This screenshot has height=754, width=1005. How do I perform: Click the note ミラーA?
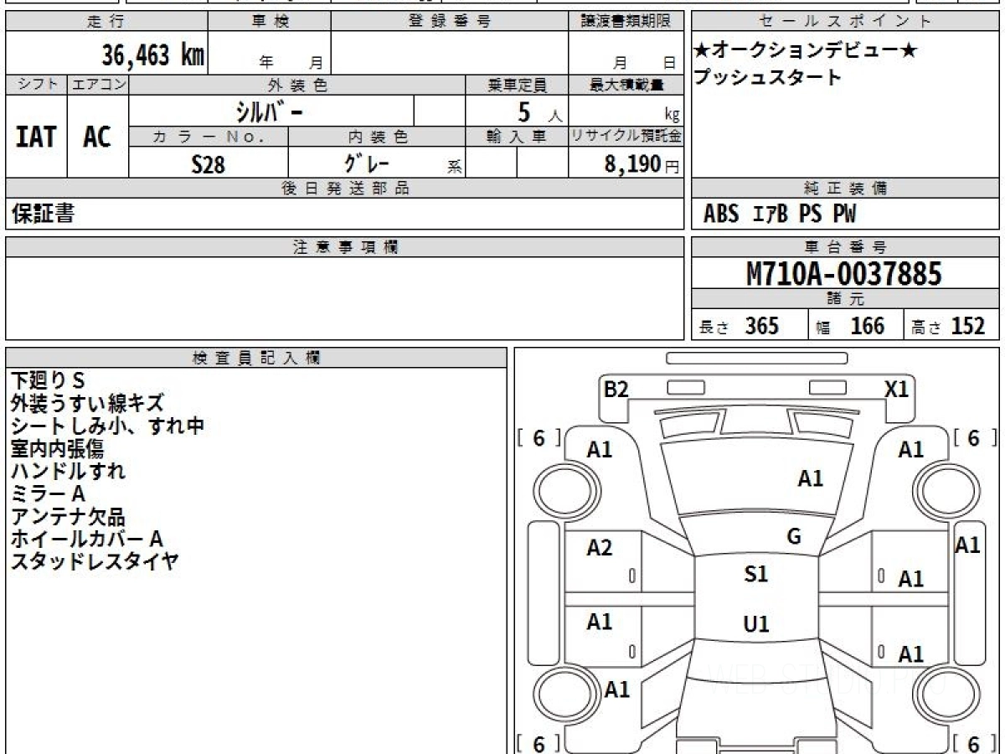(49, 494)
